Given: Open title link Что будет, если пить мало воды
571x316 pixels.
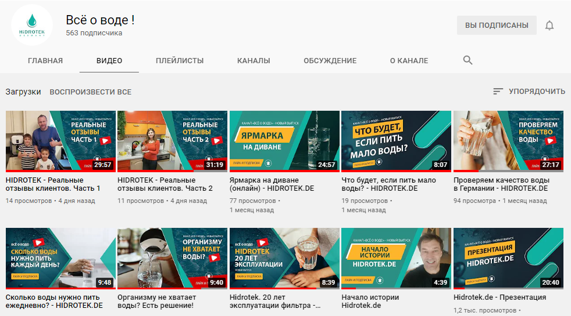Looking at the screenshot, I should coord(388,184).
